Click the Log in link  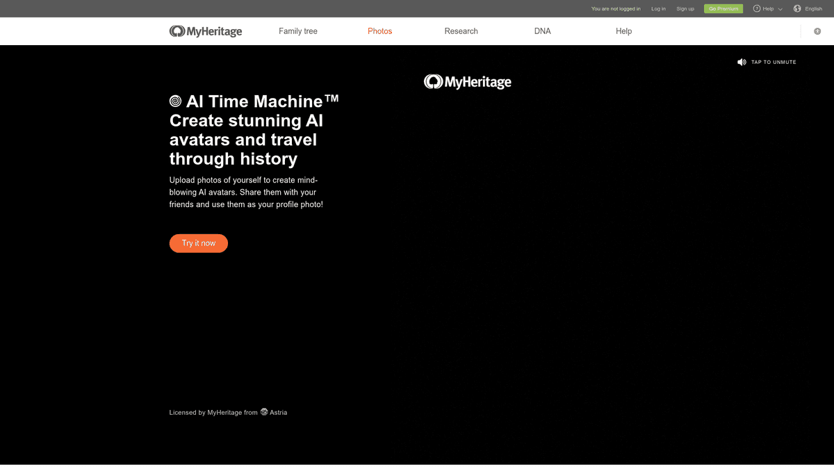658,9
